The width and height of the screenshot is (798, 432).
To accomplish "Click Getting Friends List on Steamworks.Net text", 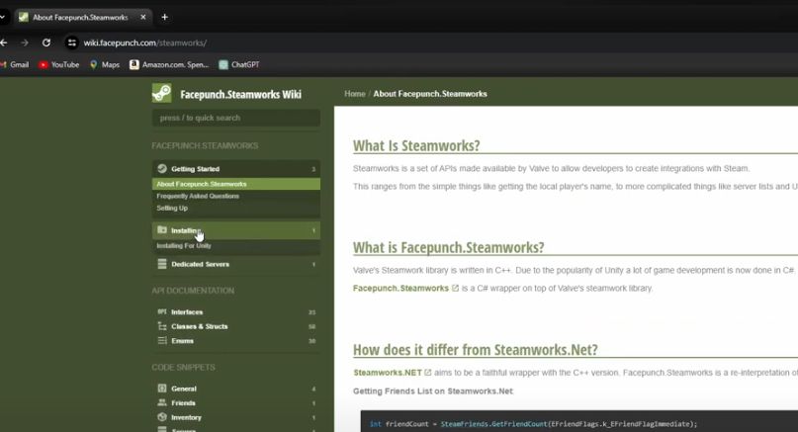I will [x=432, y=390].
